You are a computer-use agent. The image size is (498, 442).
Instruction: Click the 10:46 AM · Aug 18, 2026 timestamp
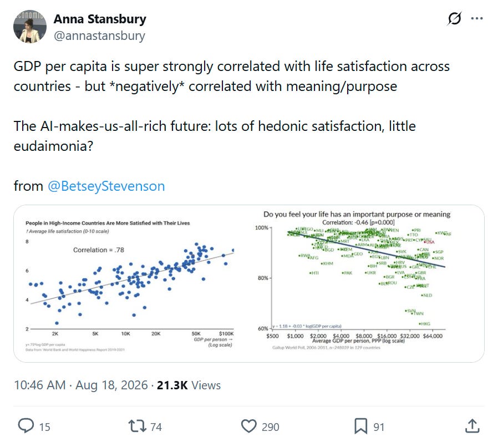80,385
